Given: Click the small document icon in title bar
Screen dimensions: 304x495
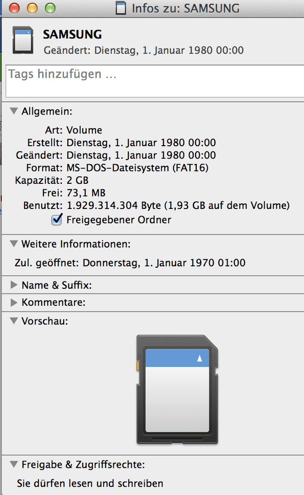Looking at the screenshot, I should 120,8.
